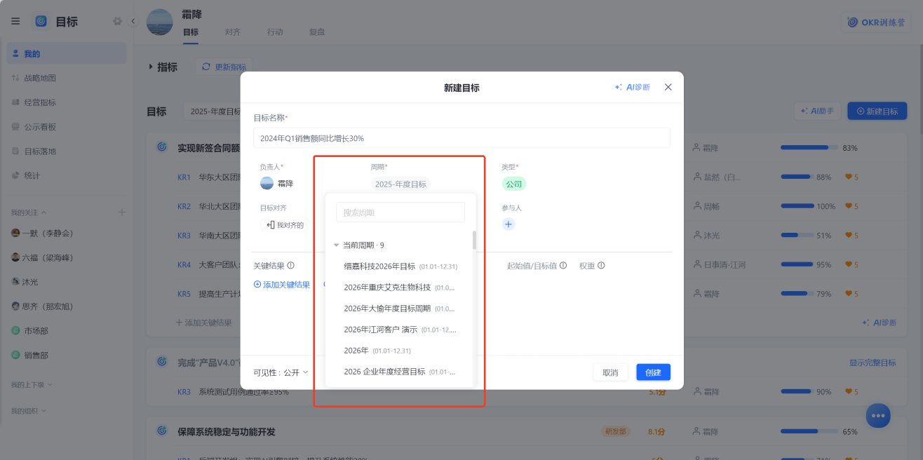Close the 新建目标 dialog with X
The image size is (923, 460).
point(668,87)
